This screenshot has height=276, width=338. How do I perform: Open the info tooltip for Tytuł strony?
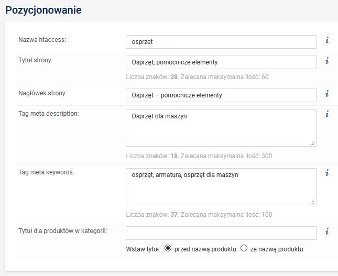tap(327, 61)
